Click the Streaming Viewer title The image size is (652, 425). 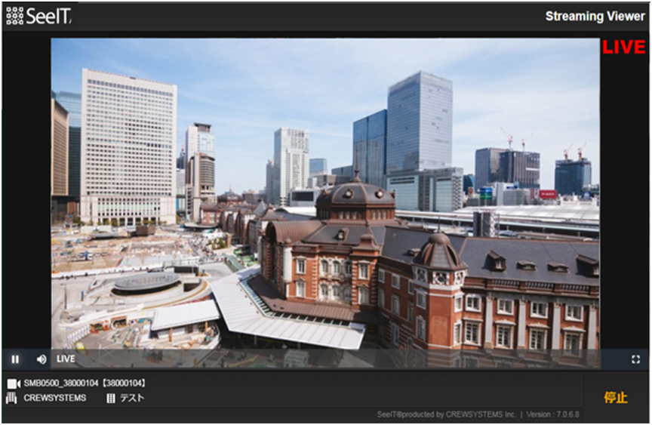tap(595, 16)
